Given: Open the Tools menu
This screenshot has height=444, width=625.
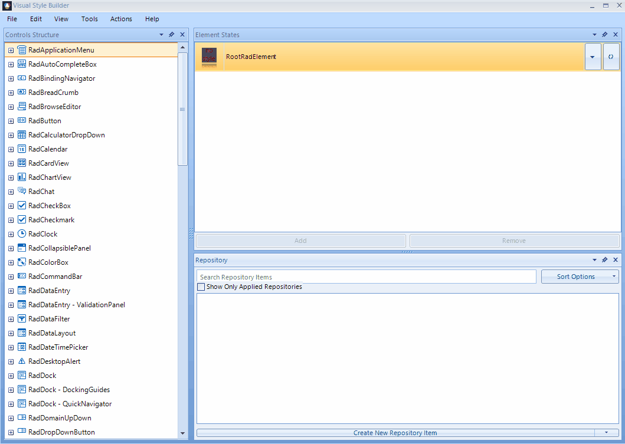Looking at the screenshot, I should pos(89,19).
